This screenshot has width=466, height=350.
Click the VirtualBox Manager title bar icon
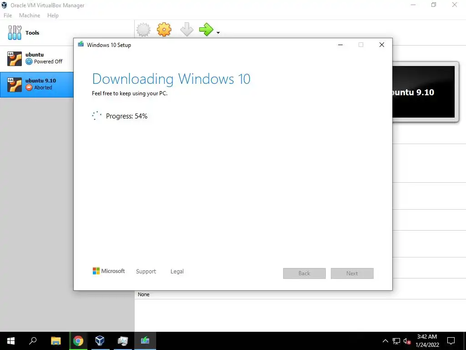coord(4,5)
